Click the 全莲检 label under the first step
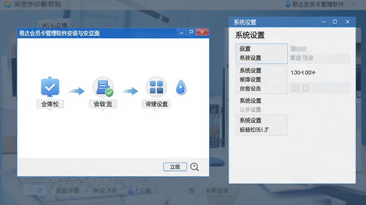 [50, 104]
